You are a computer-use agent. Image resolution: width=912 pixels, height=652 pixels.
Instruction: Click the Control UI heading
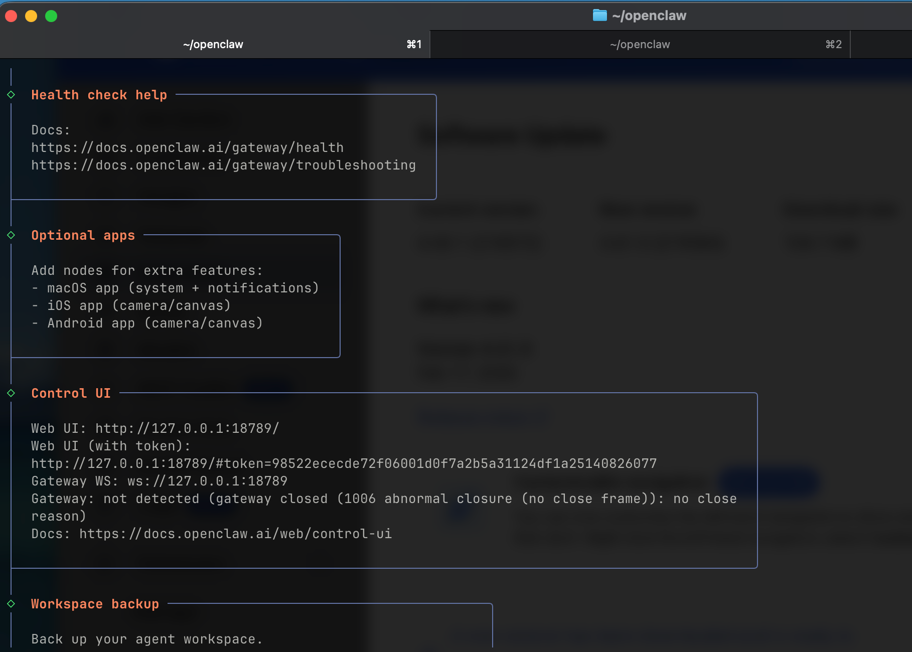(x=71, y=394)
